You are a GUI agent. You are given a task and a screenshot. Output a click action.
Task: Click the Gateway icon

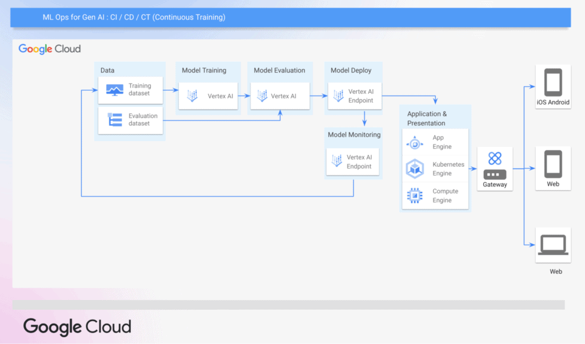click(x=495, y=165)
